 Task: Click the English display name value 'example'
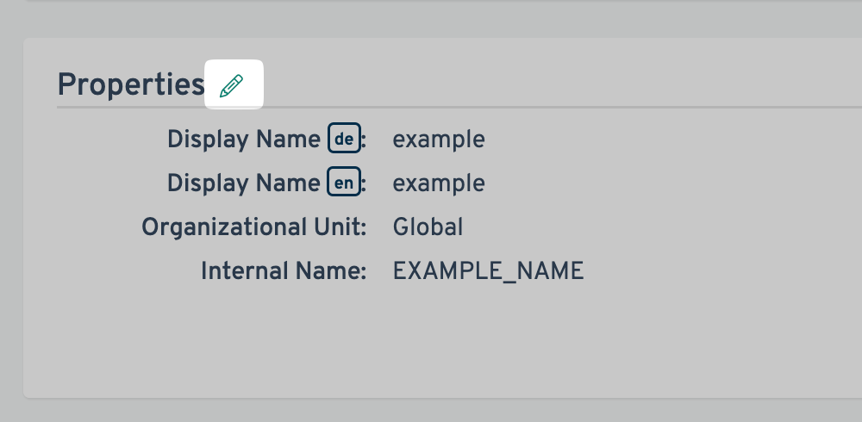click(439, 183)
